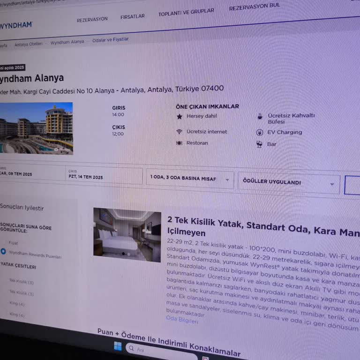360x360 pixels.
Task: Expand the ÖDÜLLER UYGULANDI dropdown
Action: [x=289, y=183]
